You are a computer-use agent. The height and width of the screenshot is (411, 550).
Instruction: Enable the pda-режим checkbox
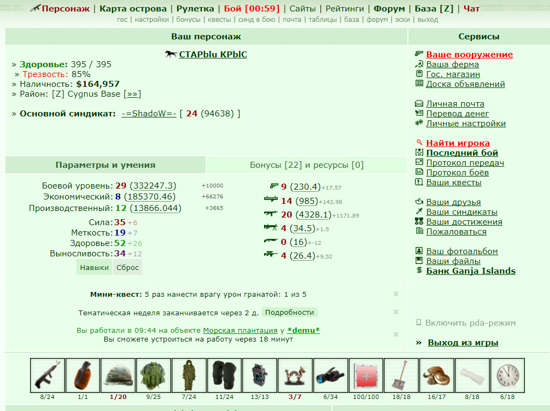click(x=418, y=322)
